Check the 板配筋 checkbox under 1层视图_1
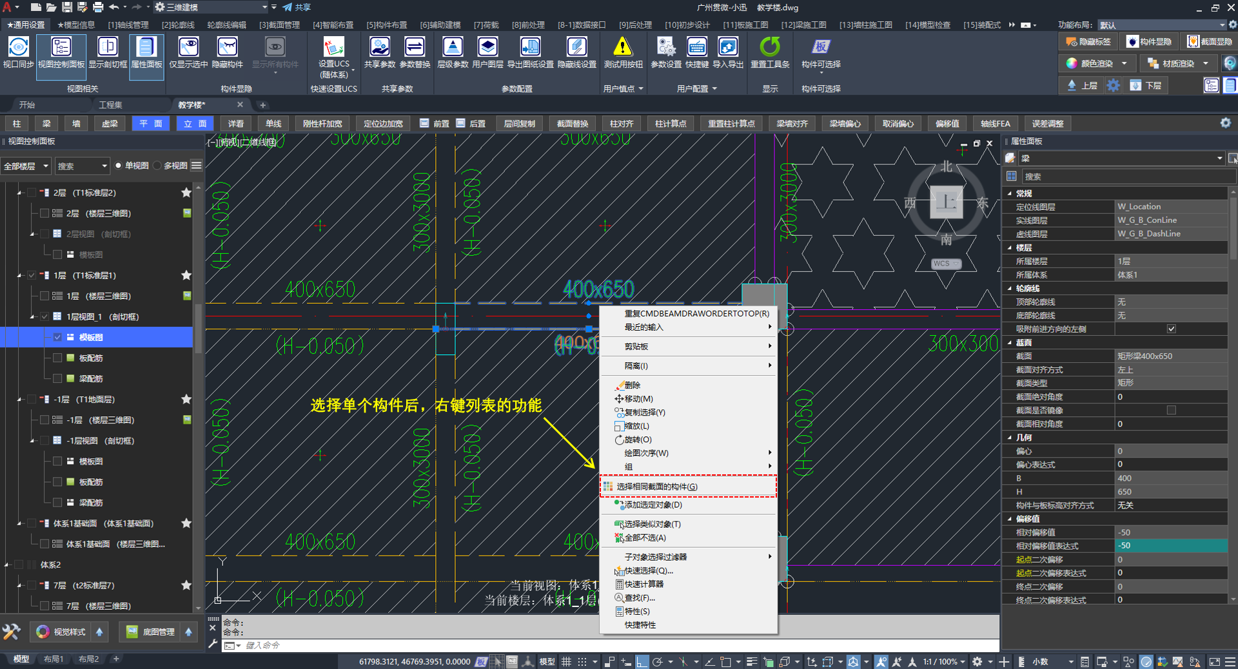The width and height of the screenshot is (1238, 669). [57, 358]
